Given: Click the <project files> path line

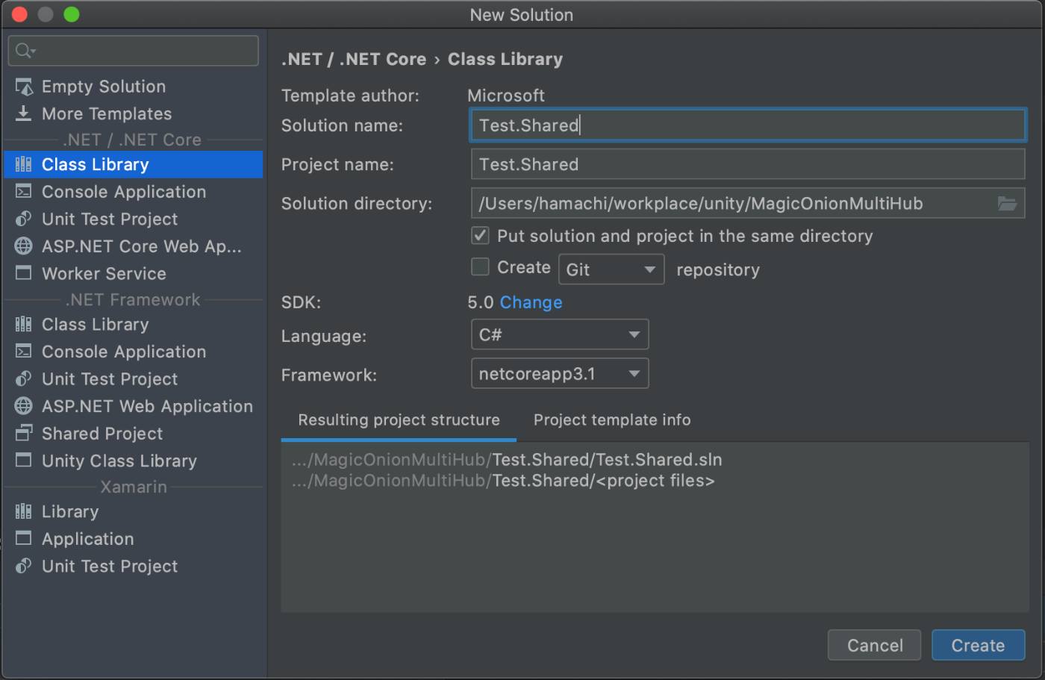Looking at the screenshot, I should click(x=503, y=481).
